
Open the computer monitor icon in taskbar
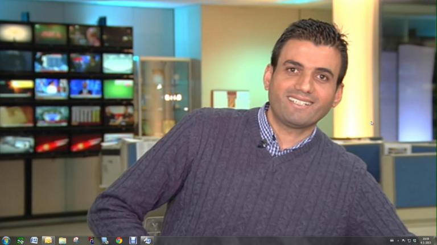pyautogui.click(x=105, y=240)
